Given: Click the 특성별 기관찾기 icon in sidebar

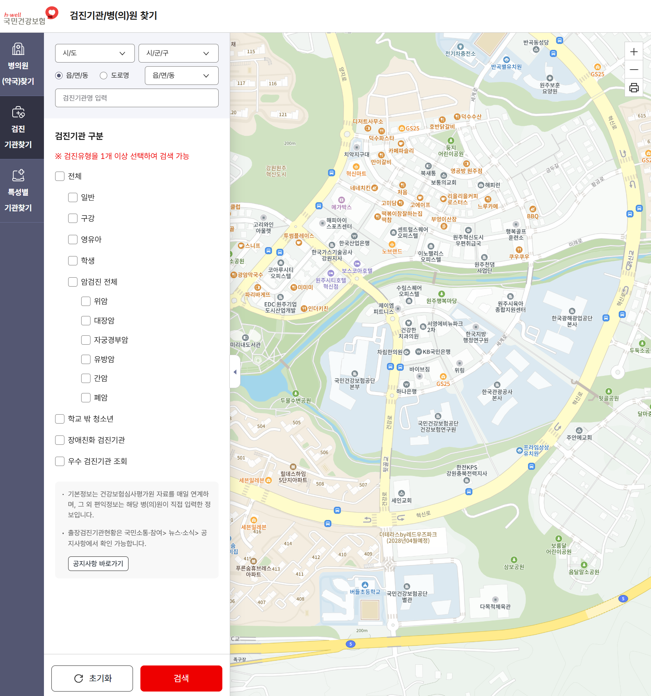Looking at the screenshot, I should pyautogui.click(x=18, y=175).
